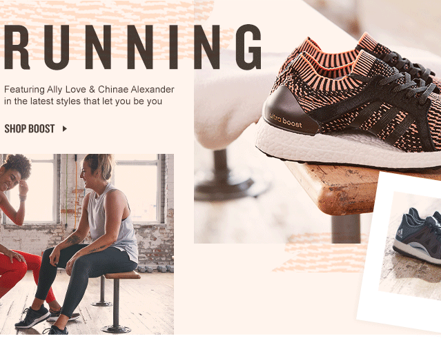The width and height of the screenshot is (441, 345).
Task: Click the window behind the seated woman
Action: pos(139,191)
